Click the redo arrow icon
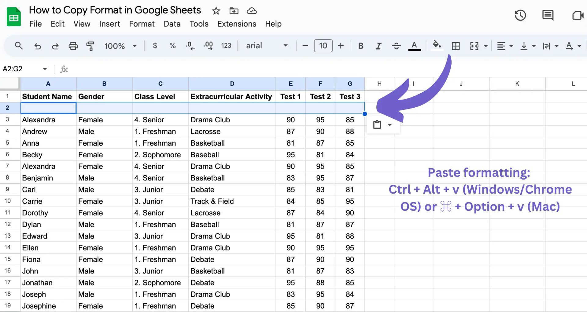Image resolution: width=587 pixels, height=312 pixels. tap(55, 46)
